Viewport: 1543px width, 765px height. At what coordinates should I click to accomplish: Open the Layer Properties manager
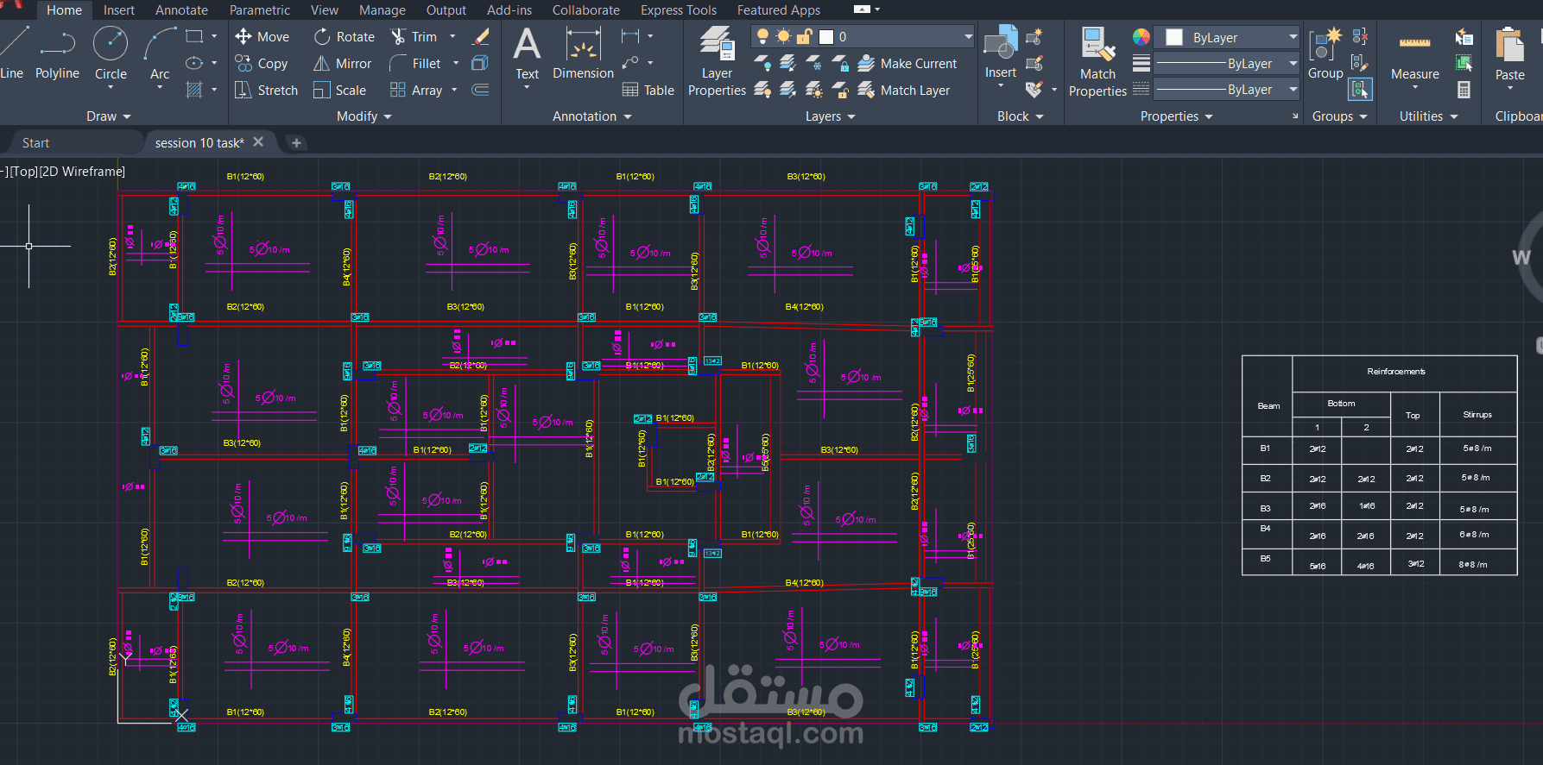(717, 61)
